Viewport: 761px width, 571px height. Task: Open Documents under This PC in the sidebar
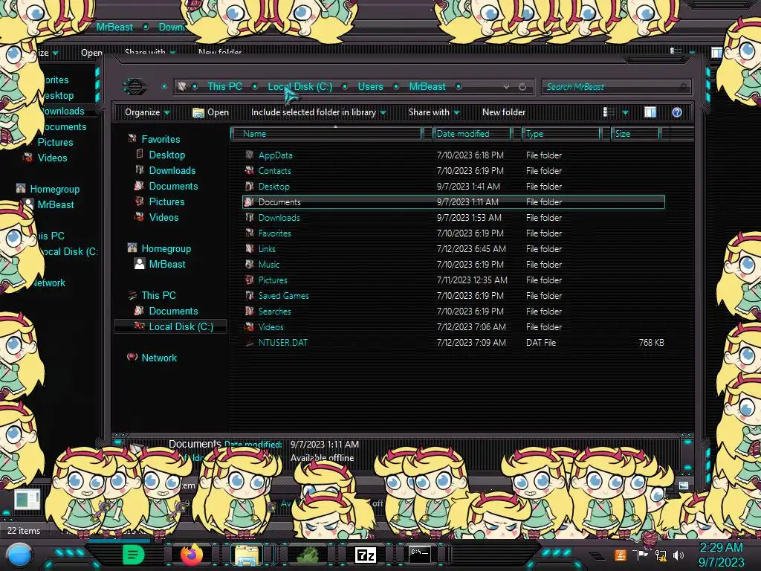(173, 311)
